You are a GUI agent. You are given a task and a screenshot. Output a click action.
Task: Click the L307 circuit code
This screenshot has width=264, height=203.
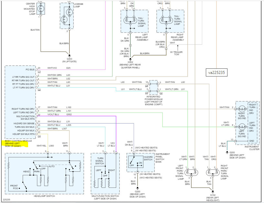(64, 128)
